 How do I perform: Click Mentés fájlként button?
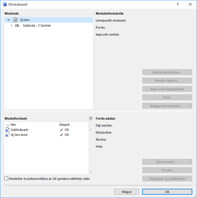click(167, 81)
